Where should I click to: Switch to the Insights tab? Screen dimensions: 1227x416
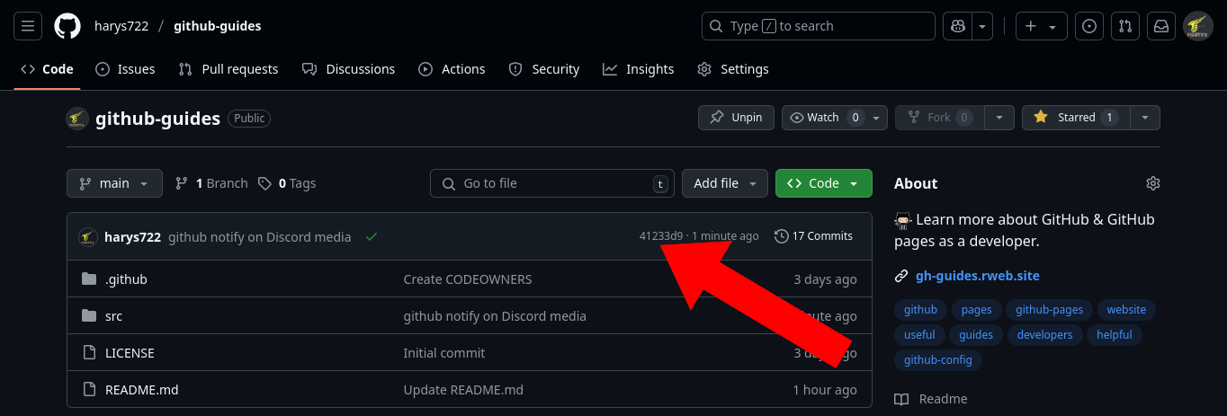click(639, 69)
